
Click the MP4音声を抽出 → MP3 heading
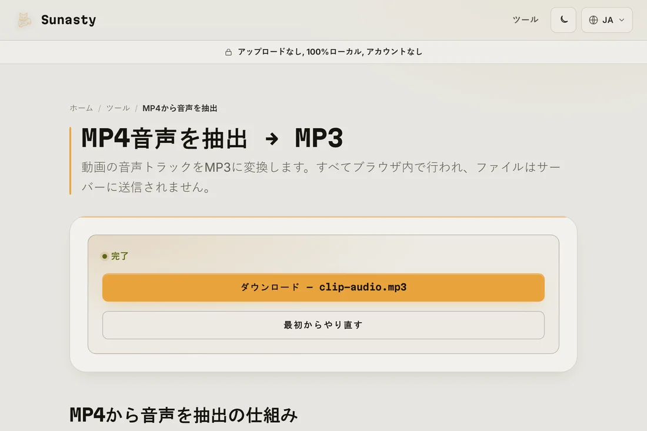coord(212,138)
